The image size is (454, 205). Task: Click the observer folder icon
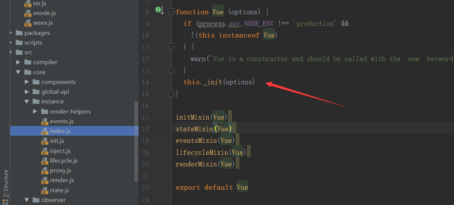coord(36,200)
